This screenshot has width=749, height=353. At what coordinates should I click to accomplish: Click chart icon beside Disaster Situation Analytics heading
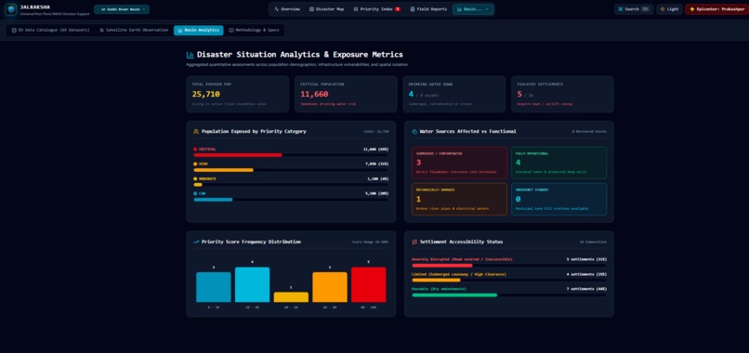click(191, 55)
